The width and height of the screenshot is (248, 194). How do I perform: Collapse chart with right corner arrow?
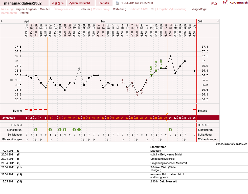pos(218,21)
